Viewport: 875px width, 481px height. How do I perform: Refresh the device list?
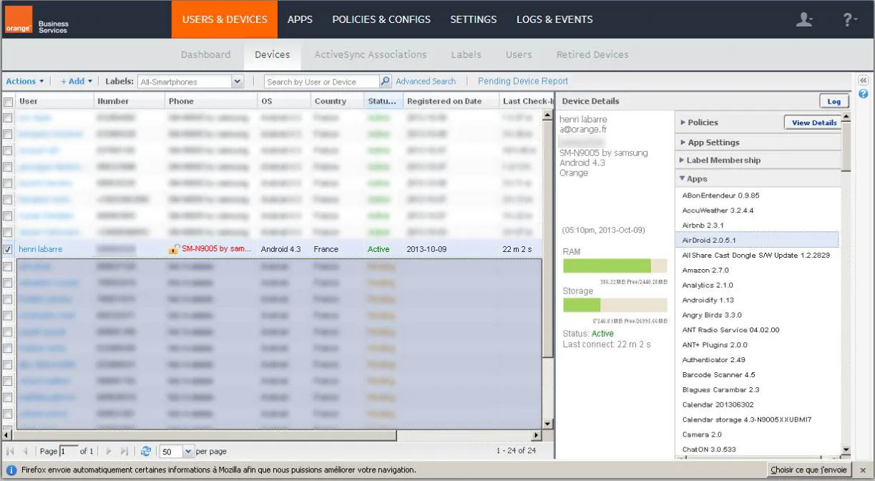(x=146, y=451)
